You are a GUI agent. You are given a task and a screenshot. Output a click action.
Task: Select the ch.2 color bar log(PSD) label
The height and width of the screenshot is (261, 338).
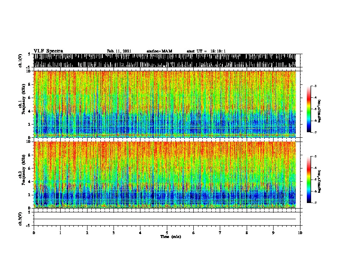(x=319, y=182)
